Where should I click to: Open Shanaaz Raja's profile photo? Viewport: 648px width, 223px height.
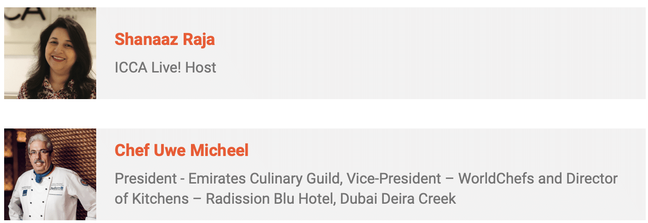point(50,53)
